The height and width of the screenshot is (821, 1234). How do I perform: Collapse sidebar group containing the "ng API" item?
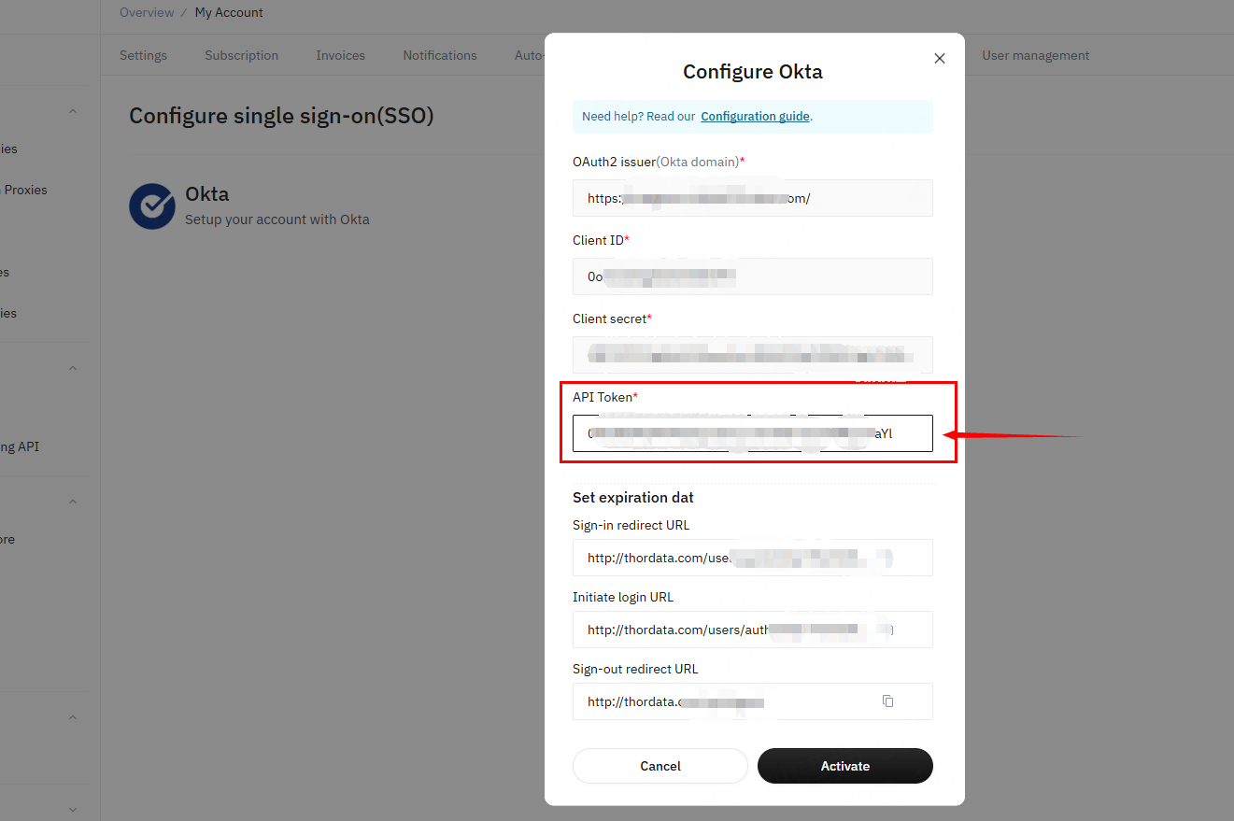[73, 368]
